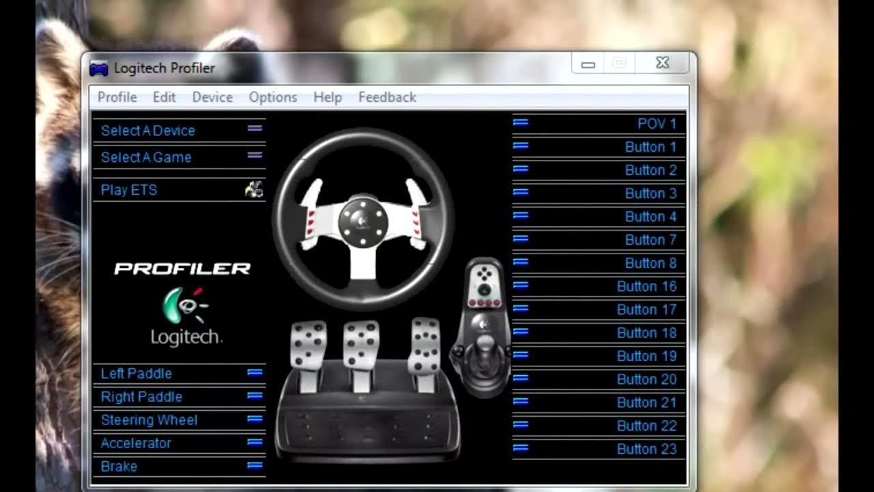
Task: Select the Button 4 label
Action: tap(651, 217)
